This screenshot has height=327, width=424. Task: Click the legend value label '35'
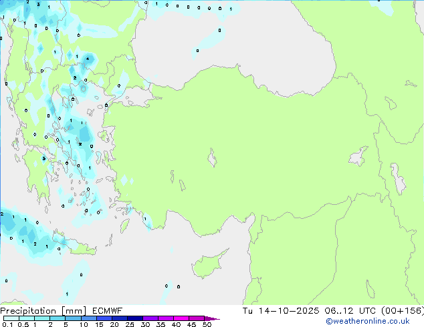click(x=161, y=324)
